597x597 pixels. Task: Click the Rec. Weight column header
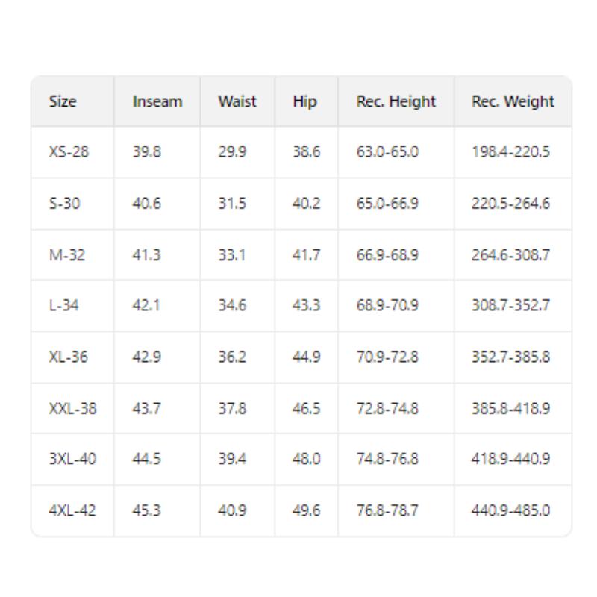[x=513, y=101]
